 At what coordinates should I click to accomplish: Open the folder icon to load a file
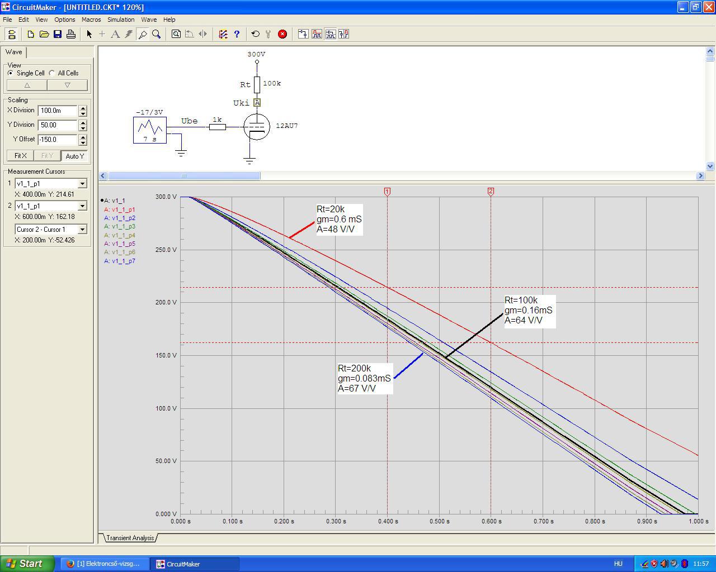point(44,34)
